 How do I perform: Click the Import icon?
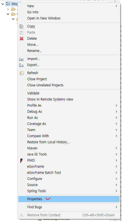pyautogui.click(x=21, y=59)
